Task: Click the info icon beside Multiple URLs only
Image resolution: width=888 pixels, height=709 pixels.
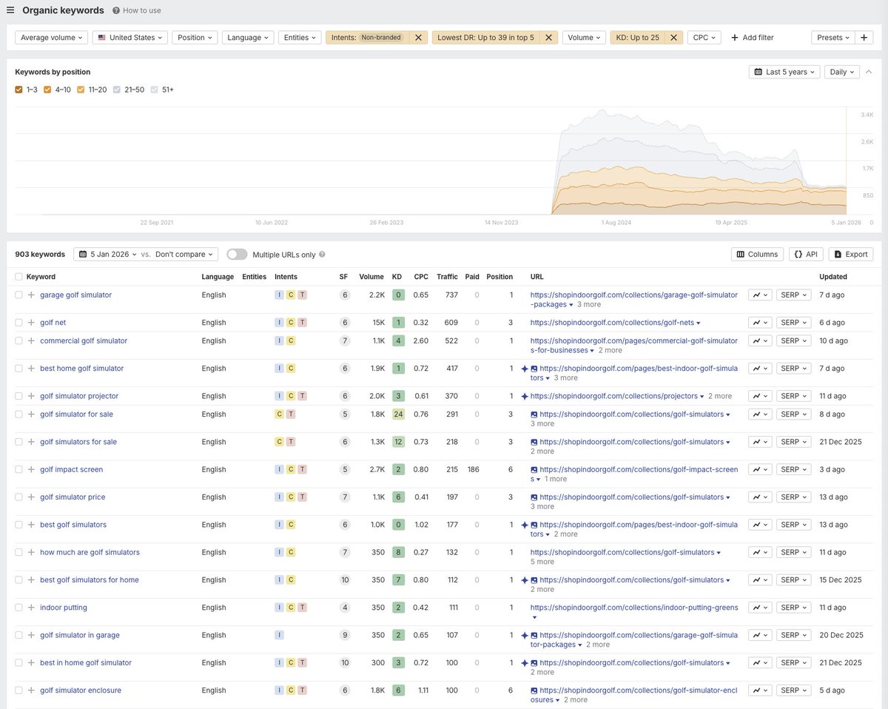Action: pos(322,255)
